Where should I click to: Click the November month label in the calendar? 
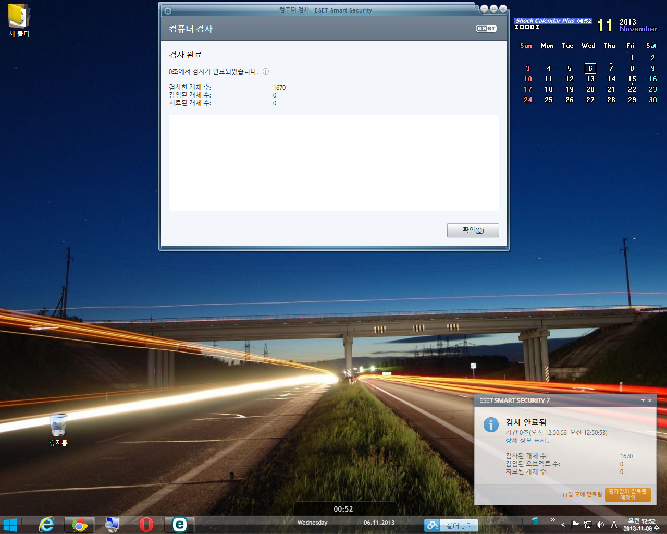coord(638,29)
